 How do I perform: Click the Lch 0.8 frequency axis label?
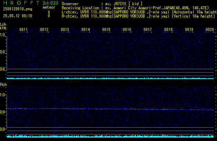[2, 69]
